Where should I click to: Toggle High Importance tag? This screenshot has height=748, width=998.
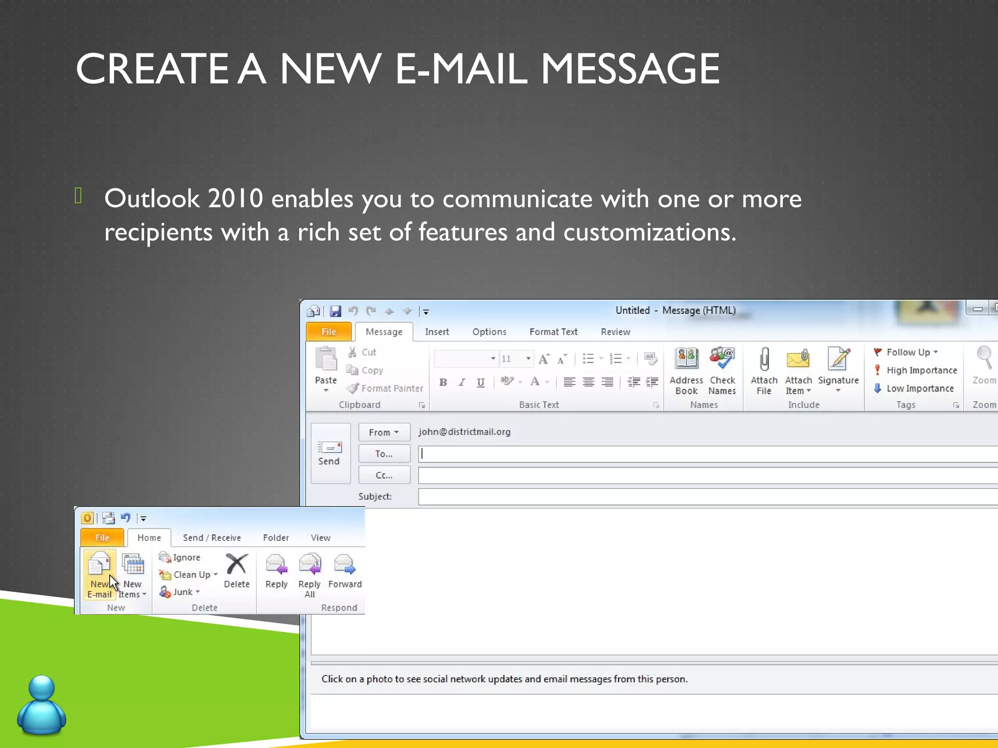click(x=915, y=370)
